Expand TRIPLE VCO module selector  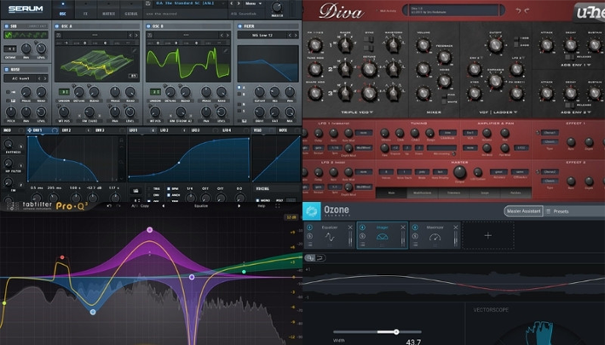click(x=359, y=112)
